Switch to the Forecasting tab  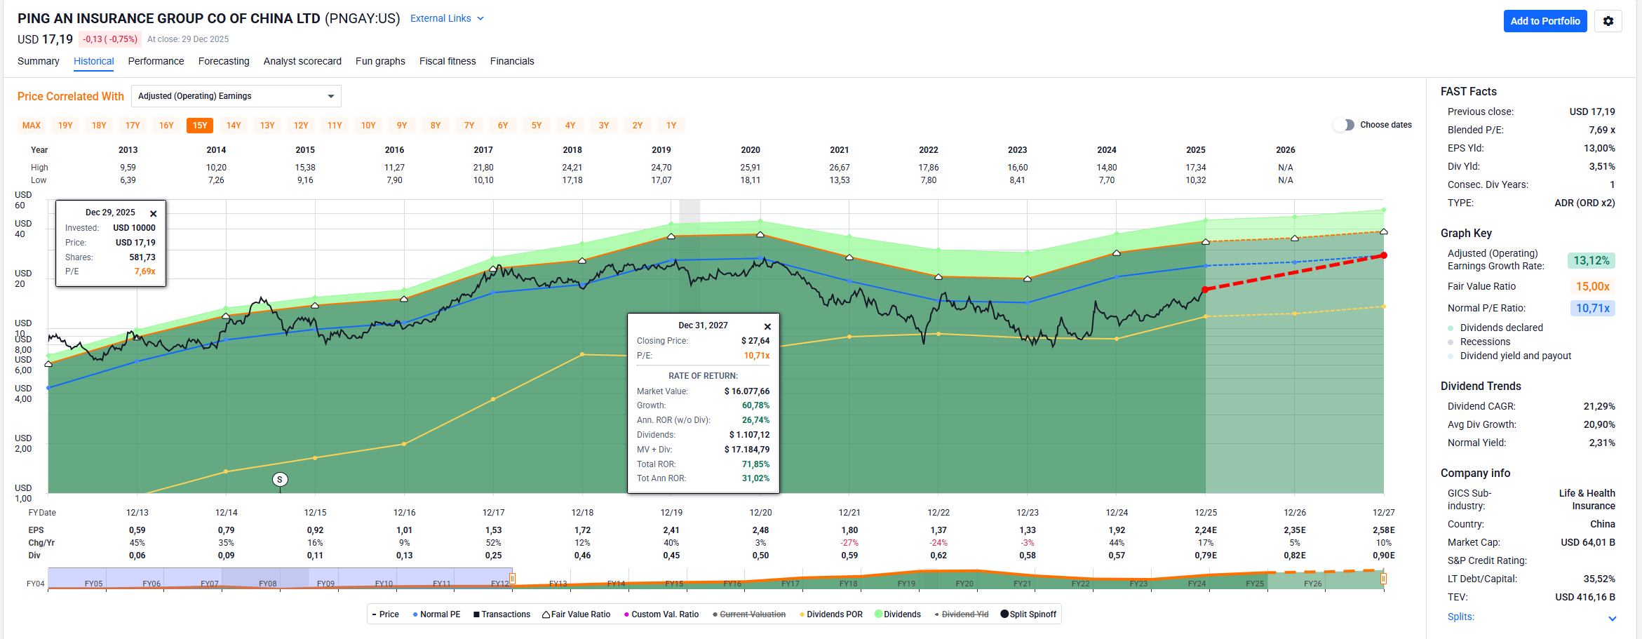point(224,61)
